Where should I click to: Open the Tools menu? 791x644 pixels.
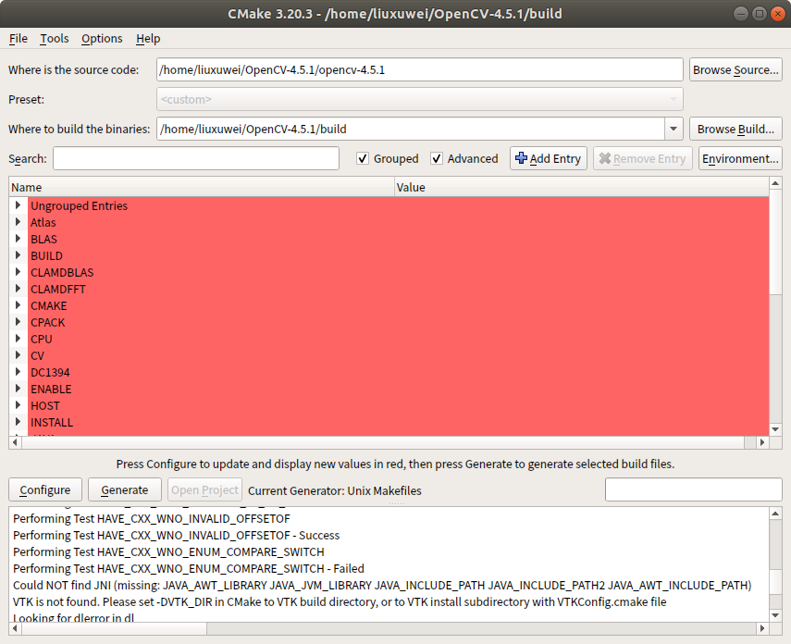click(x=53, y=38)
